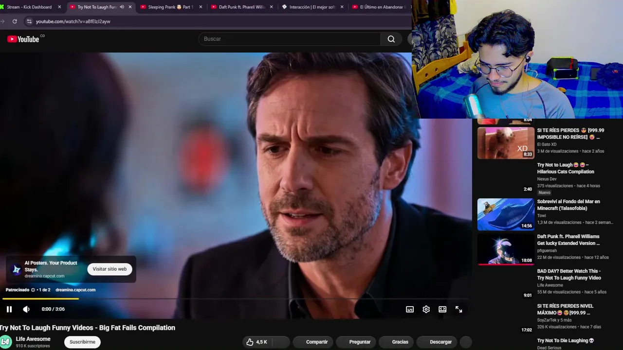The image size is (623, 350).
Task: Click the Nexus Dev channel name
Action: [x=547, y=179]
